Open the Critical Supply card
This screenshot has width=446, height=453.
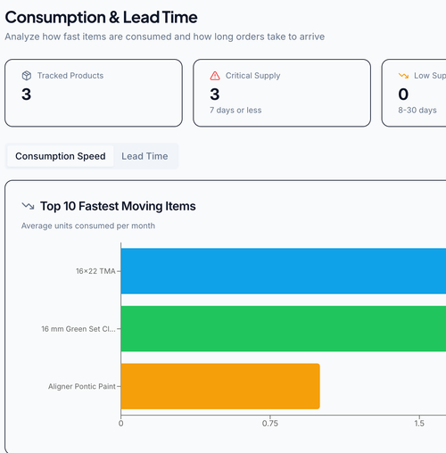click(x=282, y=93)
